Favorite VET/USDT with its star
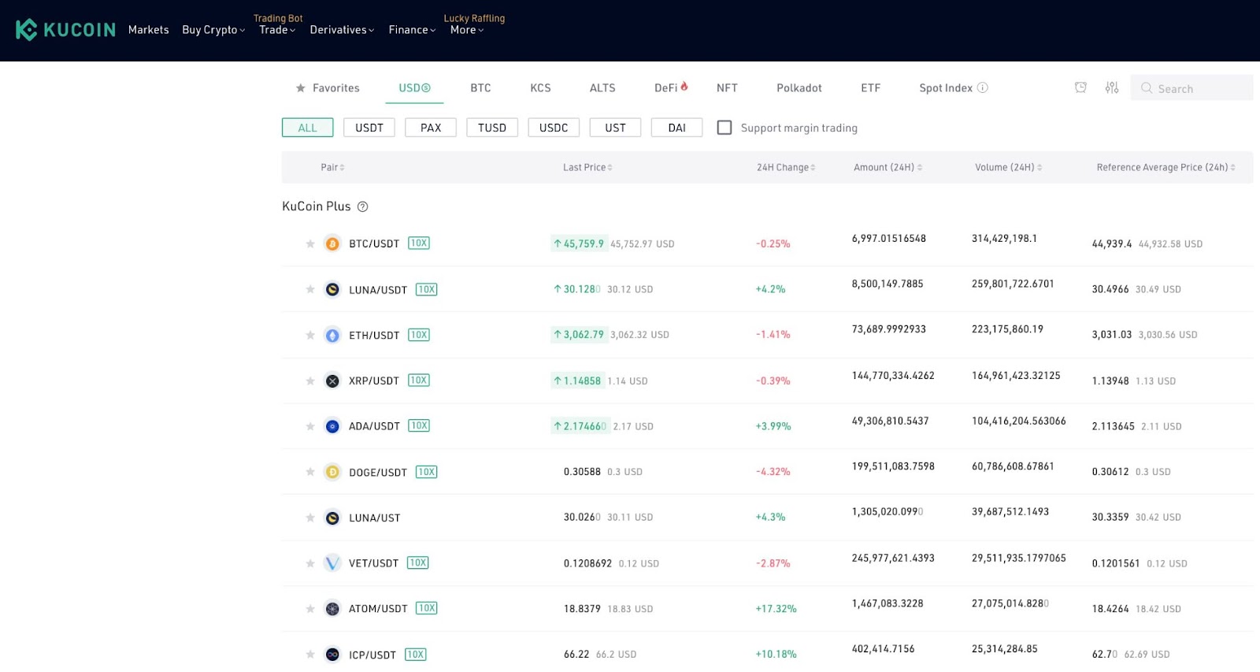Screen dimensions: 1260x672 (310, 563)
